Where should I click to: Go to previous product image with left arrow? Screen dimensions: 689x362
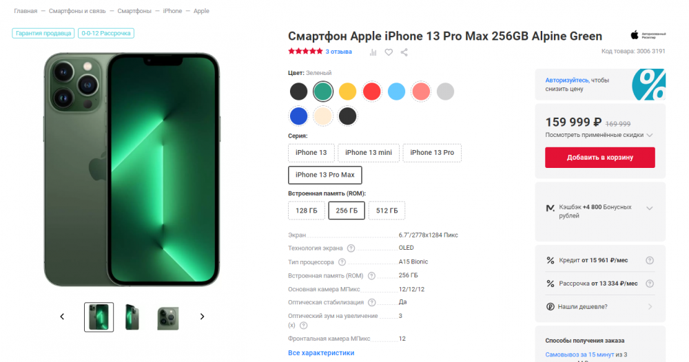(x=62, y=317)
